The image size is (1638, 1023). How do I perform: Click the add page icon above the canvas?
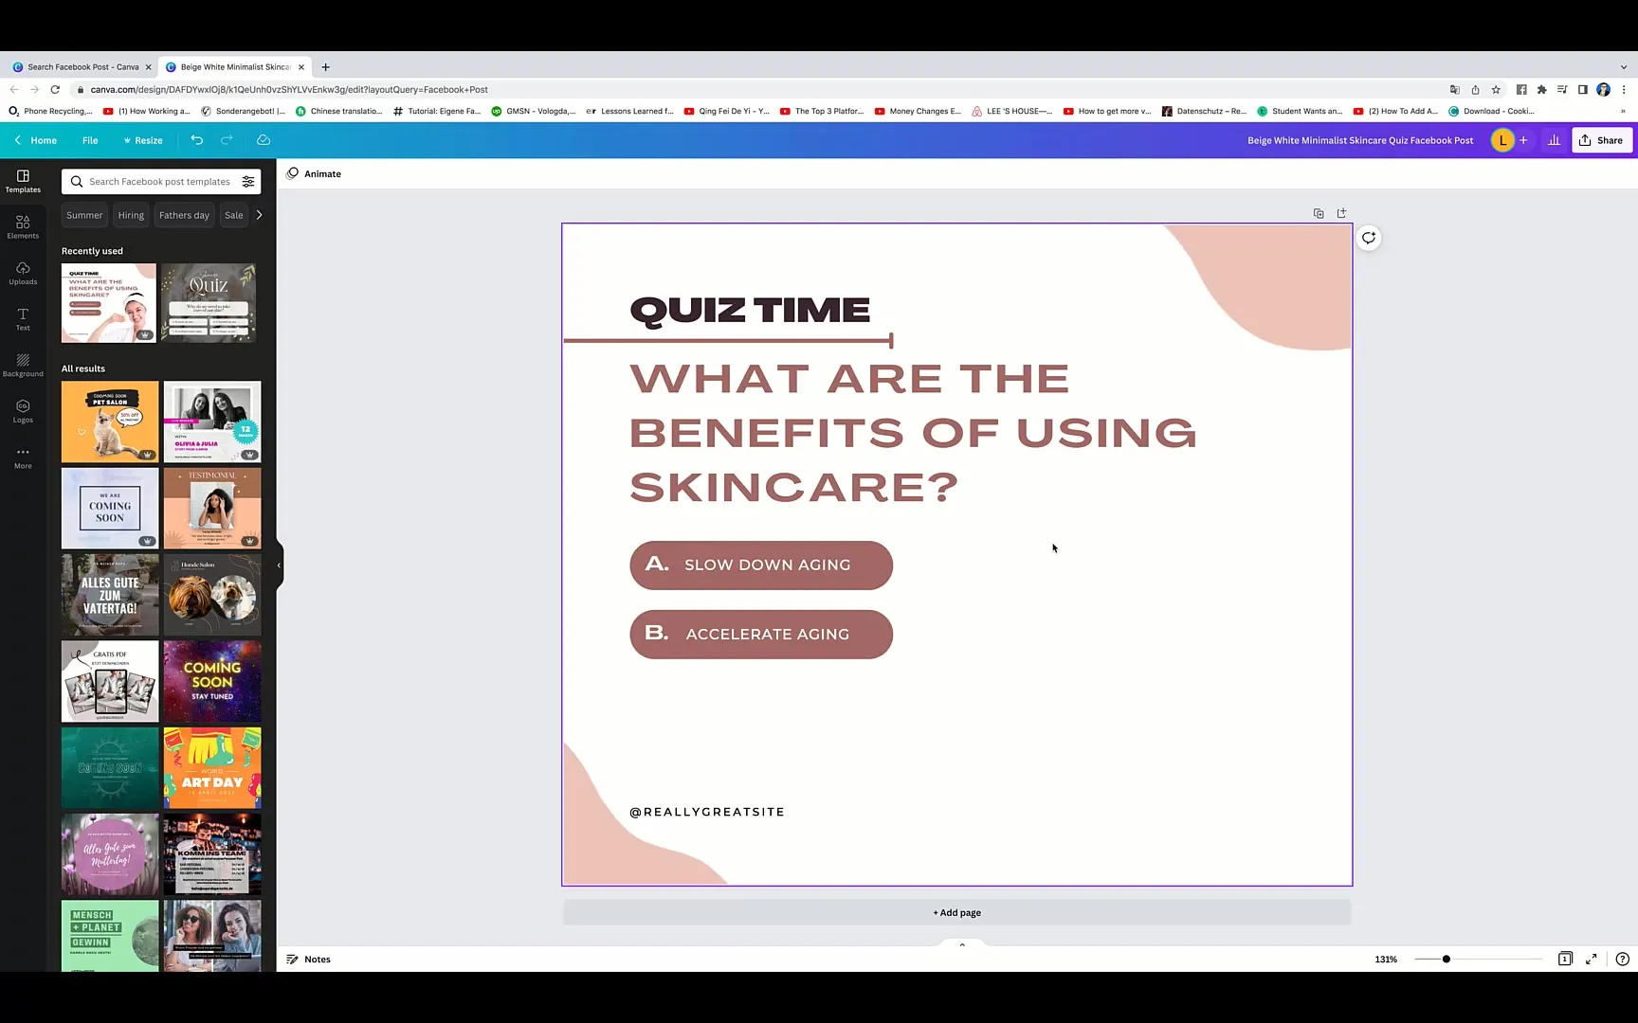pyautogui.click(x=1341, y=213)
